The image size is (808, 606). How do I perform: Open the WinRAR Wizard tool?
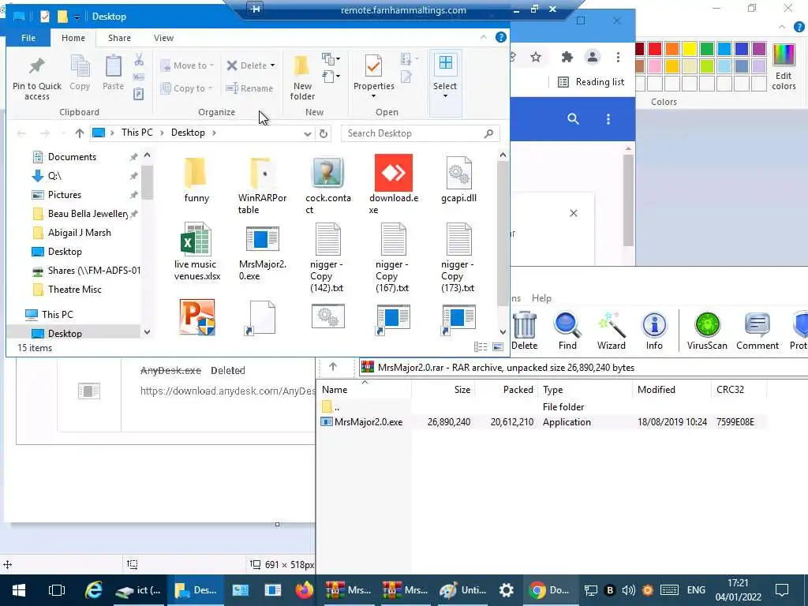tap(612, 331)
